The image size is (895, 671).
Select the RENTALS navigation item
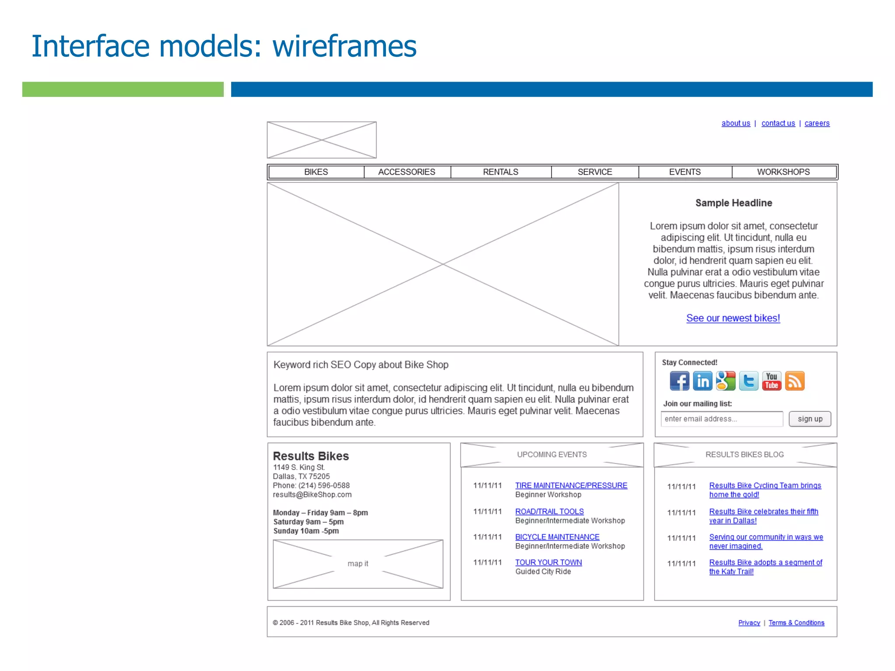tap(501, 172)
